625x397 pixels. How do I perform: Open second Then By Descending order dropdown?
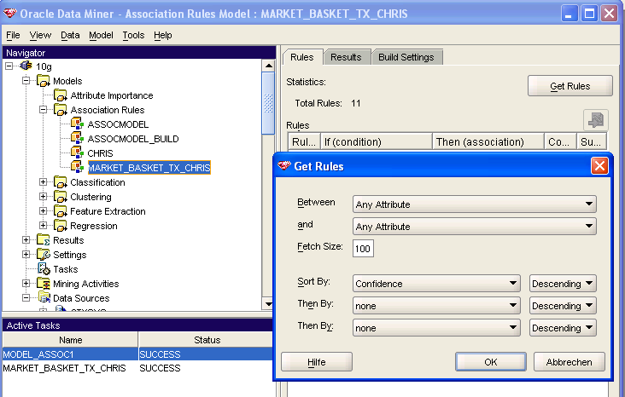point(563,328)
